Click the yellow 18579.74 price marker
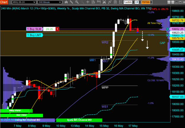 pos(177,38)
